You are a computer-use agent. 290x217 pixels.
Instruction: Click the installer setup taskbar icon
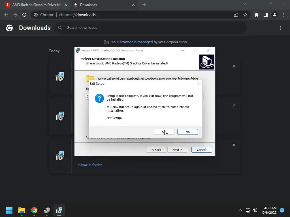[x=59, y=210]
